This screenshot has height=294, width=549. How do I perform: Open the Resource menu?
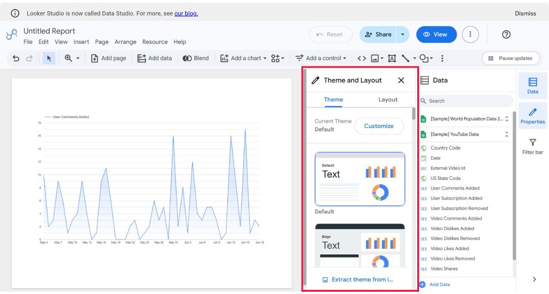pos(155,42)
